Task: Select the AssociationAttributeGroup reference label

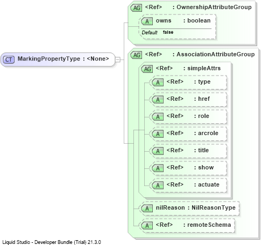Action: coord(200,54)
